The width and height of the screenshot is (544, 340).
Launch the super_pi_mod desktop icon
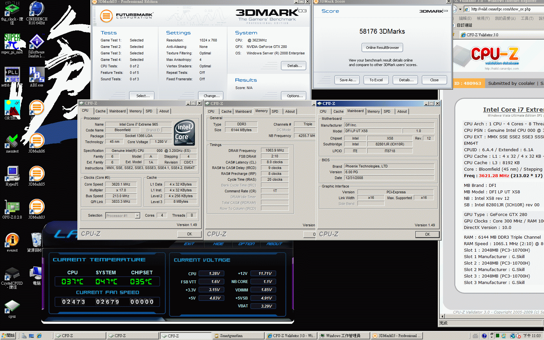(x=12, y=44)
